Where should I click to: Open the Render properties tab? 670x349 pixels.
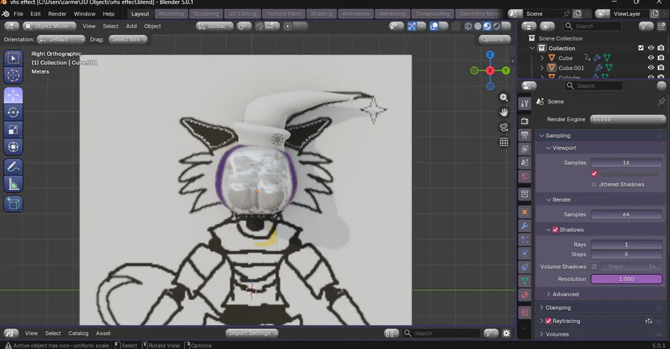click(x=525, y=121)
